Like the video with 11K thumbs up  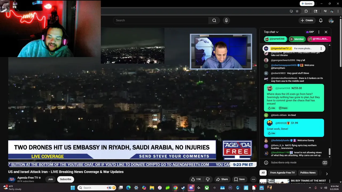pyautogui.click(x=196, y=179)
